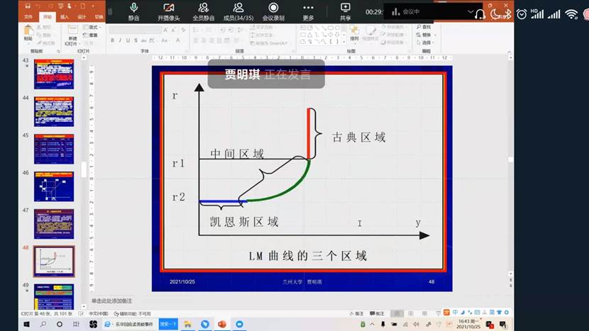
Task: Start 会议录制 meeting recording
Action: (x=273, y=11)
